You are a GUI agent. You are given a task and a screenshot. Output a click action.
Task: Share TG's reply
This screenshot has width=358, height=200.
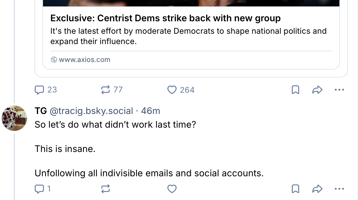[x=317, y=189]
